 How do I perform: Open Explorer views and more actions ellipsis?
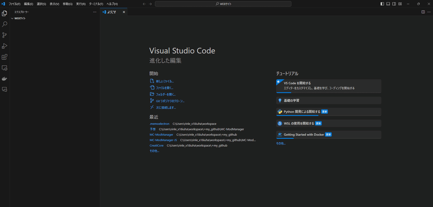click(x=95, y=12)
